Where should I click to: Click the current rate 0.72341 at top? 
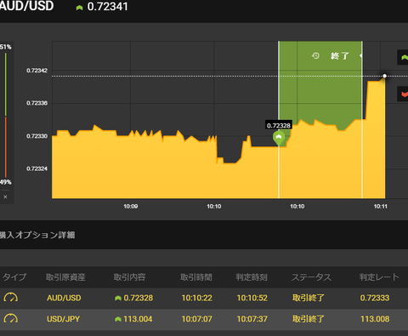(x=108, y=7)
